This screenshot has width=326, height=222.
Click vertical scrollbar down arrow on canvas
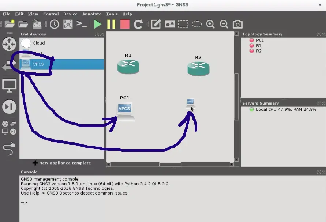point(236,159)
